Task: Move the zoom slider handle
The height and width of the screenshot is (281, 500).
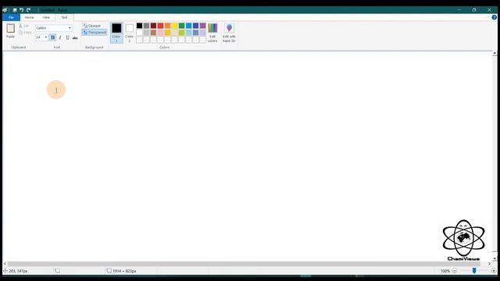Action: 474,271
